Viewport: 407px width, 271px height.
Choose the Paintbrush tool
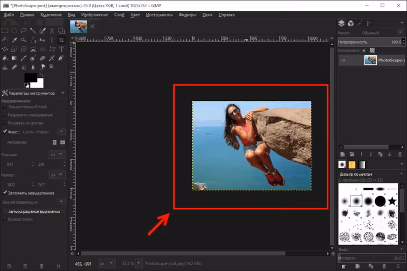[x=33, y=58]
